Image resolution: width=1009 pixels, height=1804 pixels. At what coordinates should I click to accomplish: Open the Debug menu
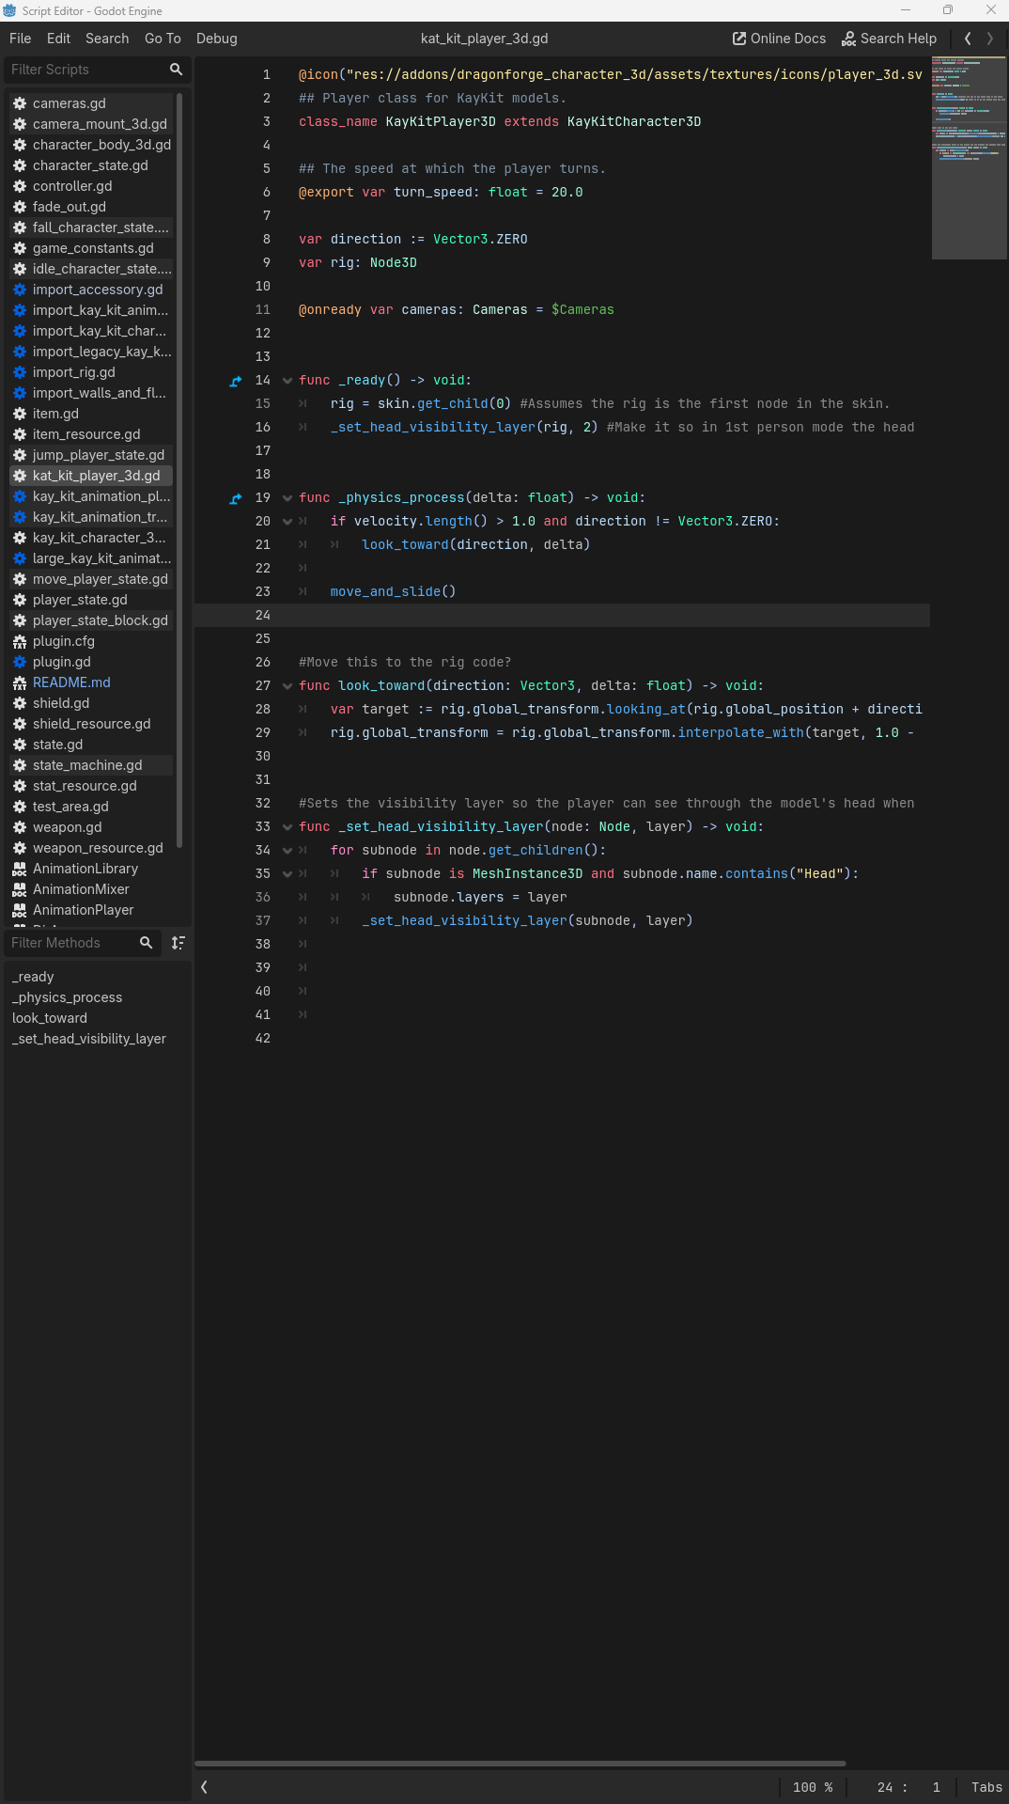click(x=216, y=39)
